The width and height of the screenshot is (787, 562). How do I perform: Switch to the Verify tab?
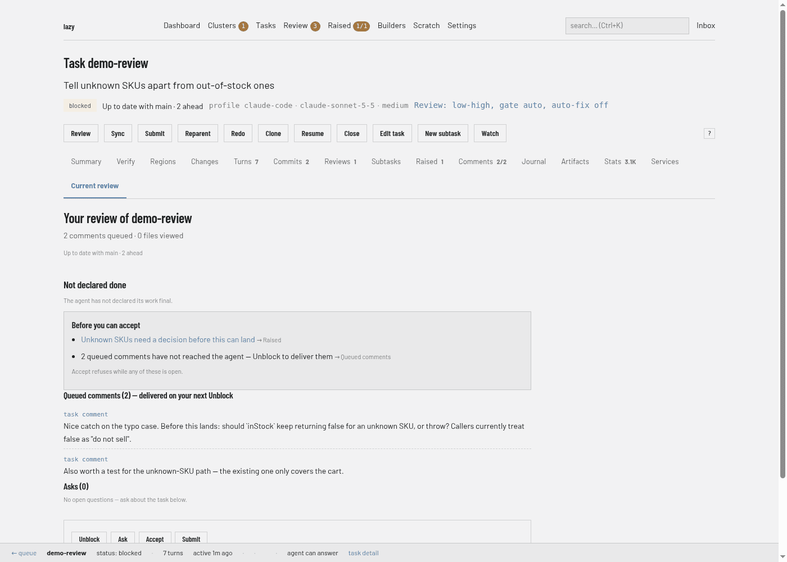coord(126,161)
